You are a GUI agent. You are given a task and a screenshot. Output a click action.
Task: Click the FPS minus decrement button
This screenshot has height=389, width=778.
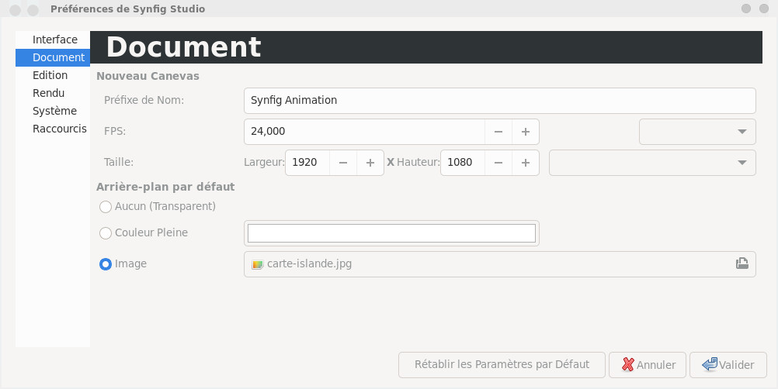click(x=498, y=132)
